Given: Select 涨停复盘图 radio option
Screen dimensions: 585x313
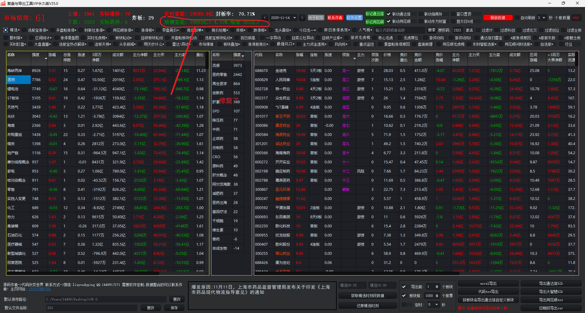Looking at the screenshot, I should point(56,38).
